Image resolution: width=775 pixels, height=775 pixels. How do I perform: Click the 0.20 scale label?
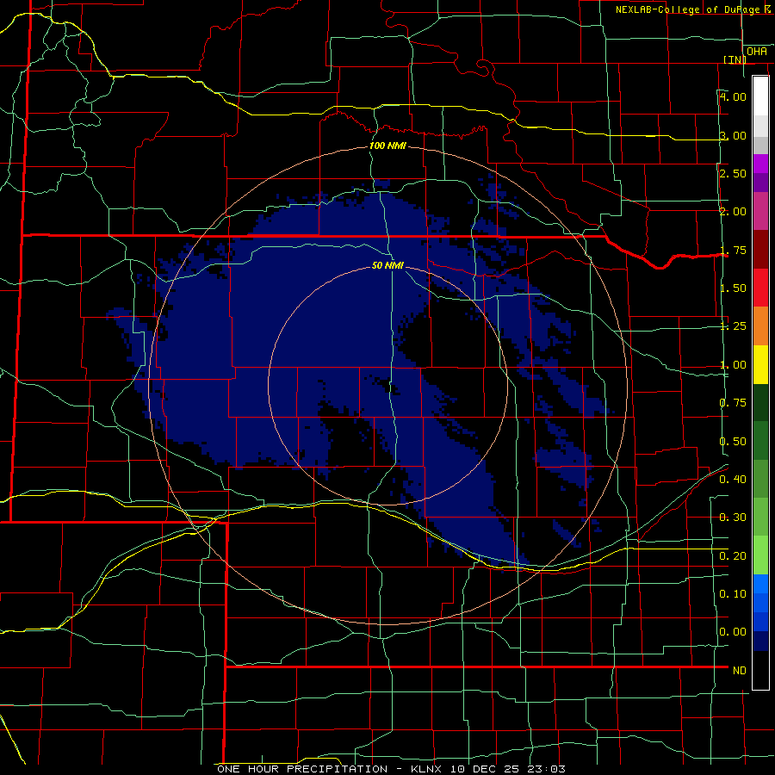tap(733, 556)
